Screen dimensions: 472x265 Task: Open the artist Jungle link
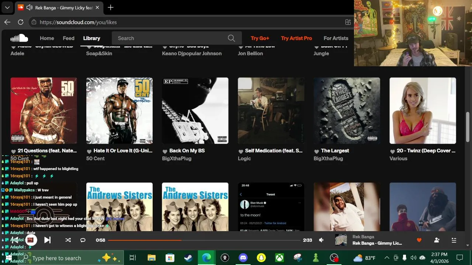click(321, 53)
